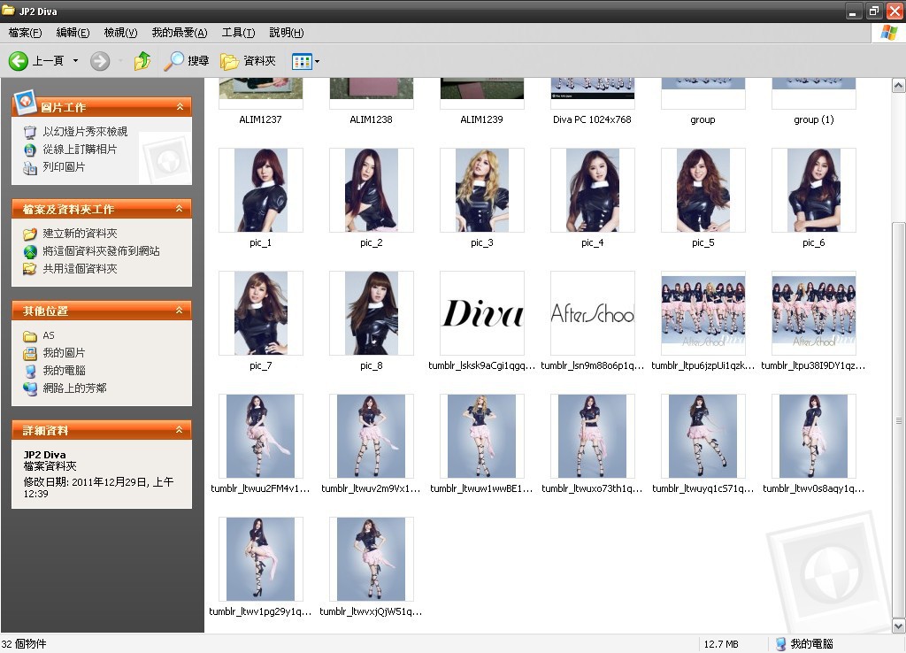Collapse the file and folder tasks panel
Screen dimensions: 906x653
coord(180,210)
